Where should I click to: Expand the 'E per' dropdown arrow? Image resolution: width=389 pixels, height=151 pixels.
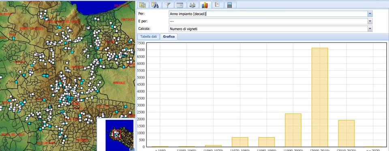[370, 21]
